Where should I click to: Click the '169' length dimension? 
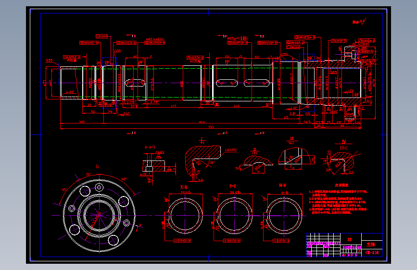(236, 106)
